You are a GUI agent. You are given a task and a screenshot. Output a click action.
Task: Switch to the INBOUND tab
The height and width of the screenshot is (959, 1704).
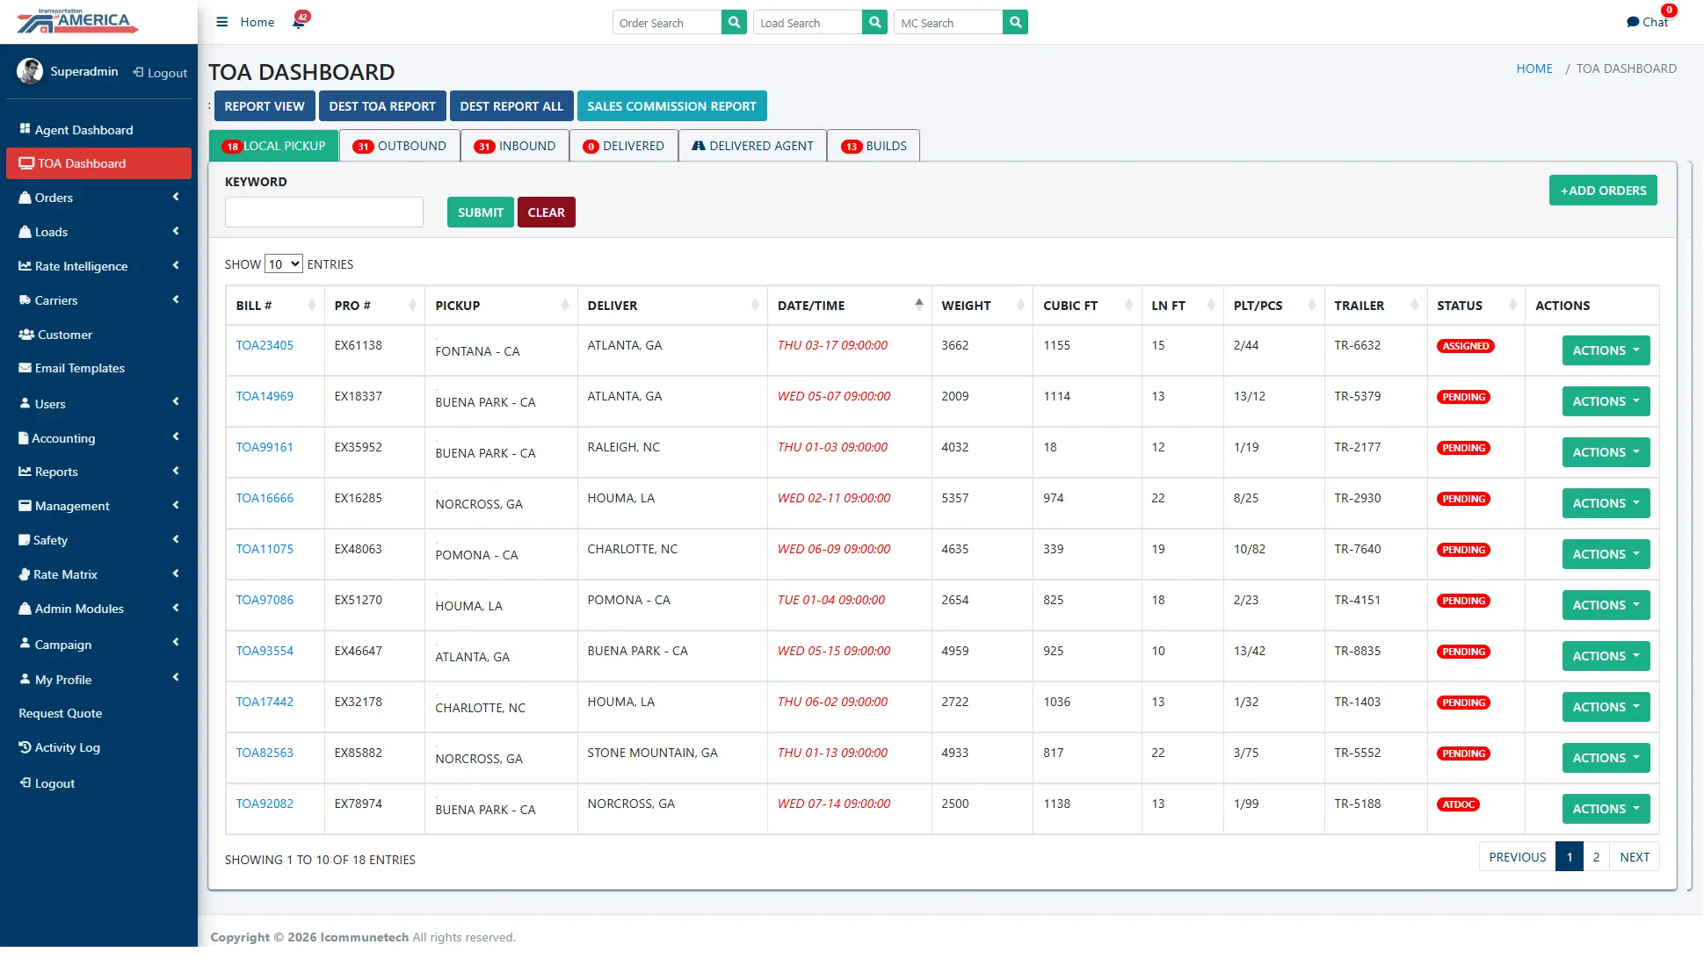515,146
